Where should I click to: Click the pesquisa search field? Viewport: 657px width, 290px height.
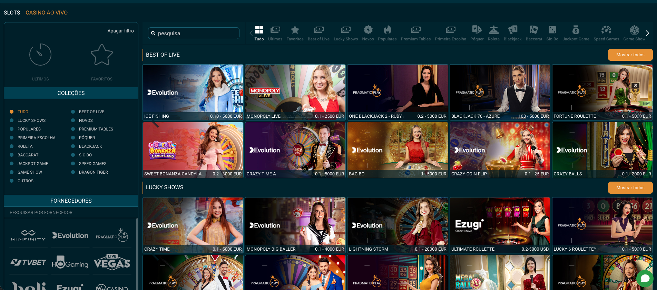click(x=194, y=33)
